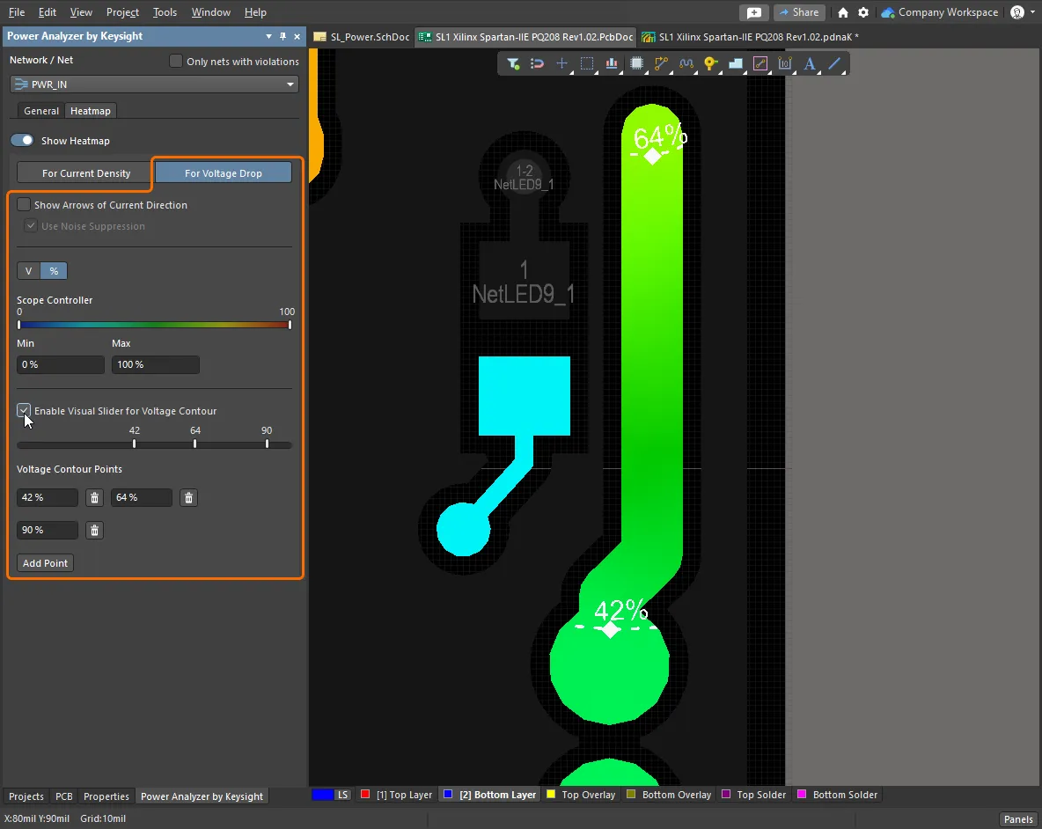This screenshot has height=829, width=1042.
Task: Select the place component chip icon
Action: 636,63
